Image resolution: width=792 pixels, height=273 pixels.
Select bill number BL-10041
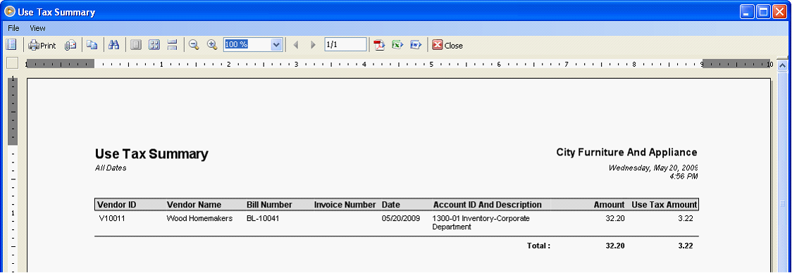(263, 219)
